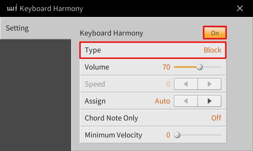253x151 pixels.
Task: Click the Minimum Velocity track's right end
Action: 220,135
